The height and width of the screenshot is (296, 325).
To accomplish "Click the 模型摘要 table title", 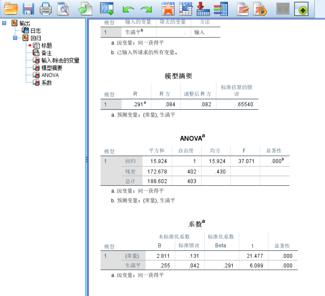I will (x=178, y=76).
